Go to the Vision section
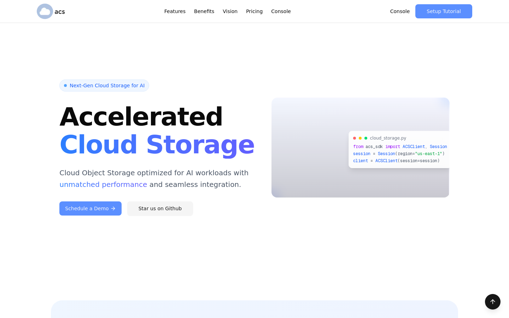This screenshot has height=318, width=509. (230, 11)
